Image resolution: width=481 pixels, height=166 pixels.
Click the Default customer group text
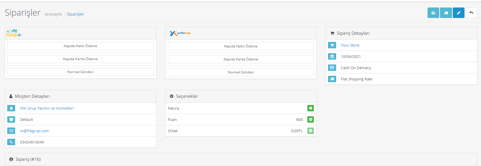[26, 119]
